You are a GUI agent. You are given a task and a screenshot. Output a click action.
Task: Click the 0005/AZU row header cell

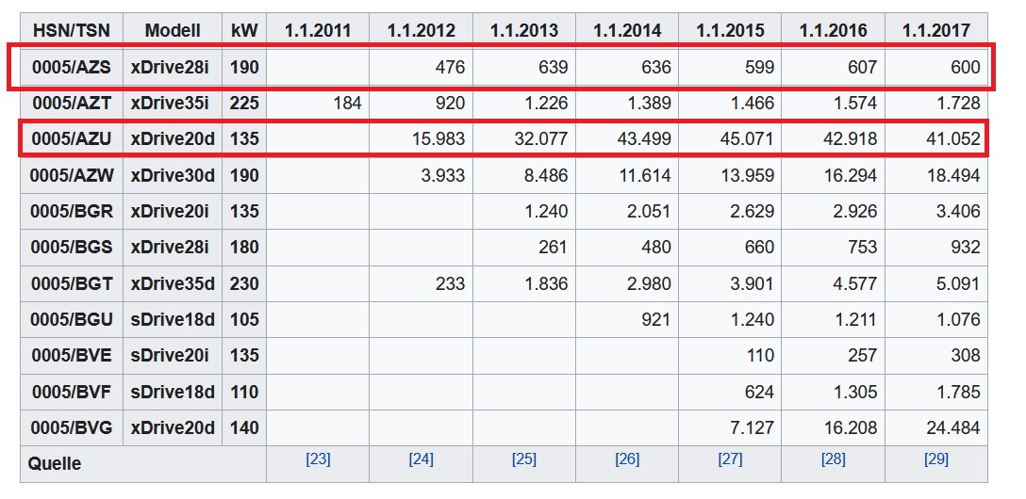pyautogui.click(x=72, y=138)
